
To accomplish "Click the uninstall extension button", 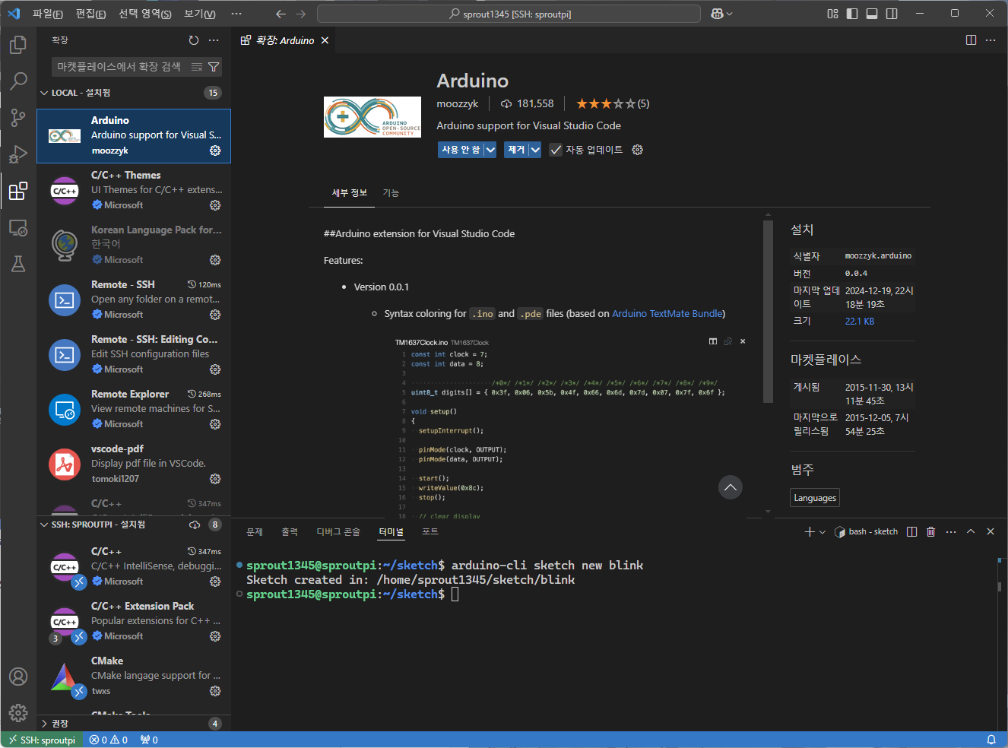I will pos(517,150).
